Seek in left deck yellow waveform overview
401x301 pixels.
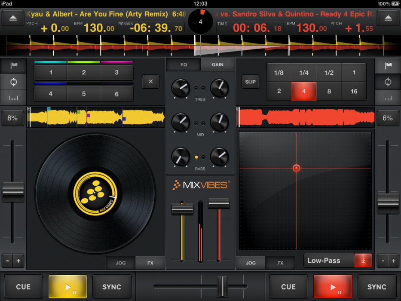tap(96, 117)
